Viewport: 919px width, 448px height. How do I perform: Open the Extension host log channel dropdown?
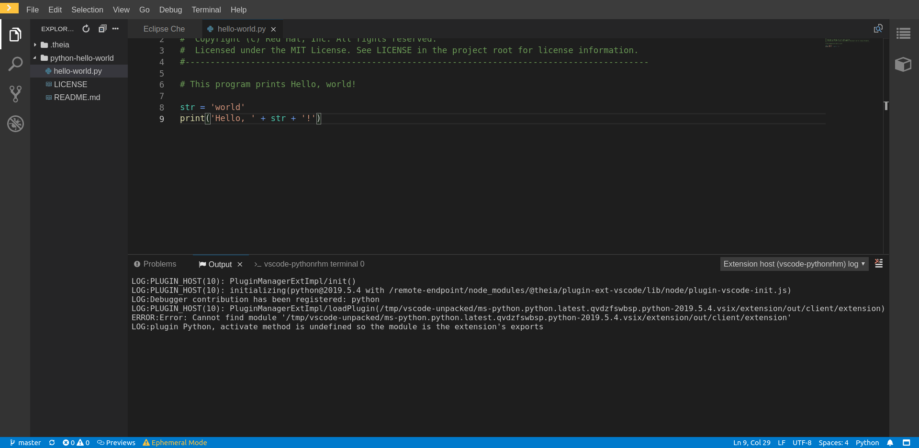[794, 264]
